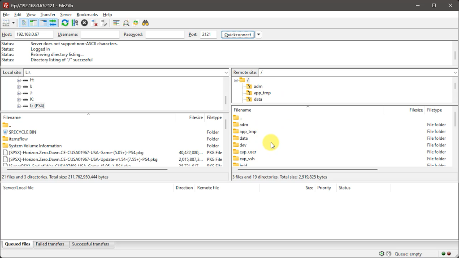The image size is (459, 258).
Task: Search for files recursively with binoculars icon
Action: pos(146,23)
